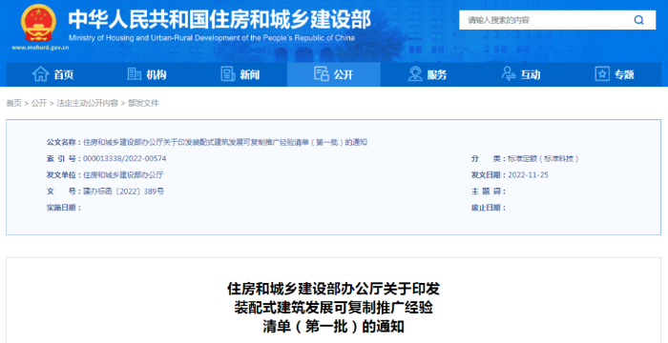The width and height of the screenshot is (668, 343).
Task: Go to 首页 in breadcrumb
Action: click(x=13, y=103)
